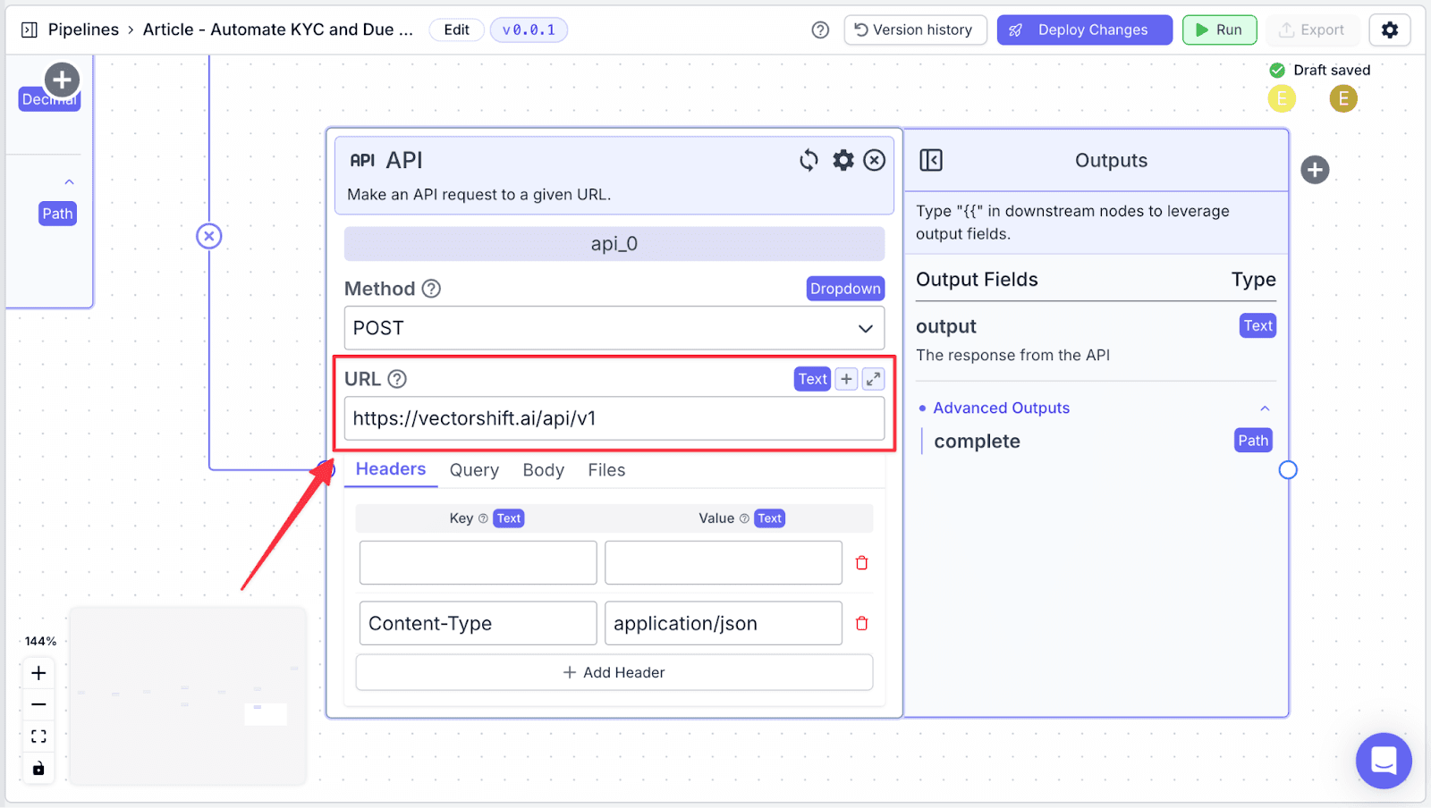
Task: Click the Text badge next to output
Action: (1257, 325)
